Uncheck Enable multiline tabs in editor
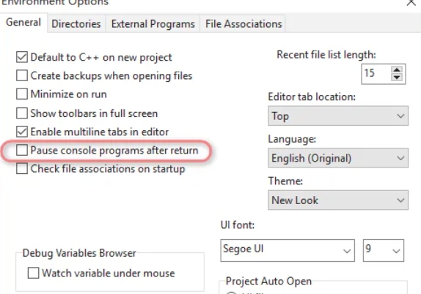This screenshot has width=421, height=294. [x=22, y=132]
